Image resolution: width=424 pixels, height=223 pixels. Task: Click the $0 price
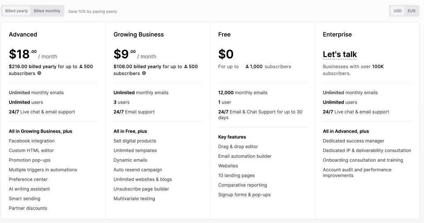point(226,54)
